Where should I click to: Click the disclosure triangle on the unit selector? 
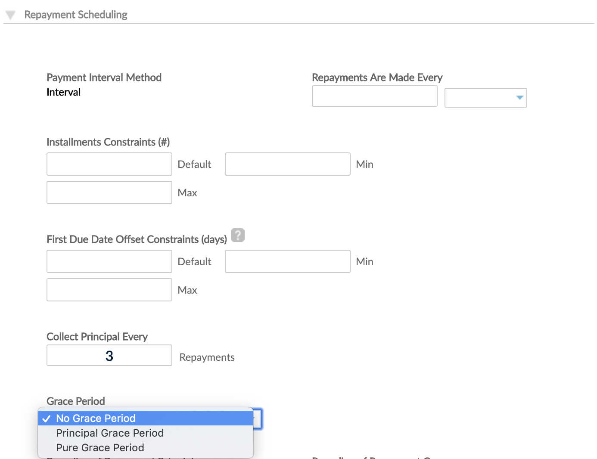(x=520, y=98)
